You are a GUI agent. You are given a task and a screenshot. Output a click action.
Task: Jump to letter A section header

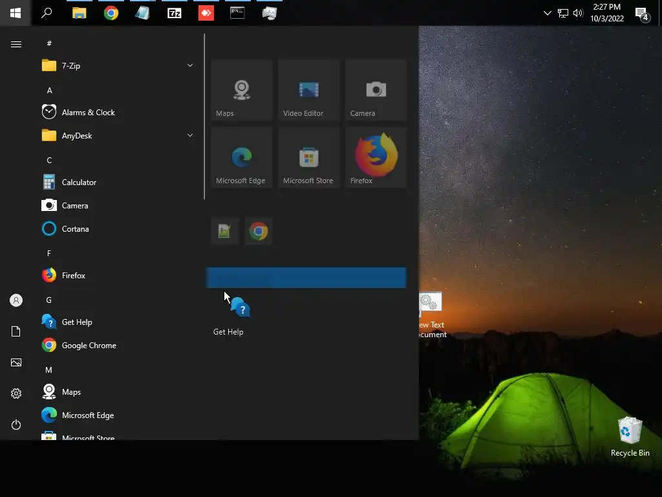point(49,91)
